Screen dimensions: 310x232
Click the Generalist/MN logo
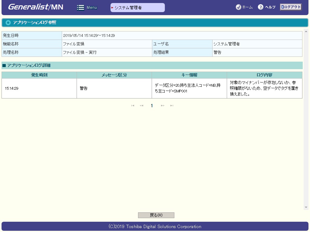click(36, 7)
